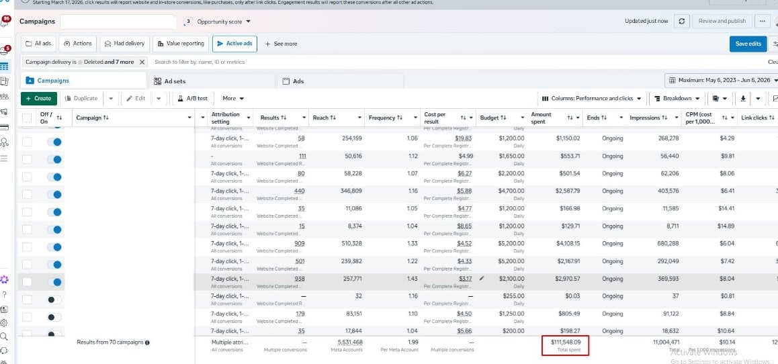
Task: Open the Campaign column header dropdown arrow
Action: 189,118
